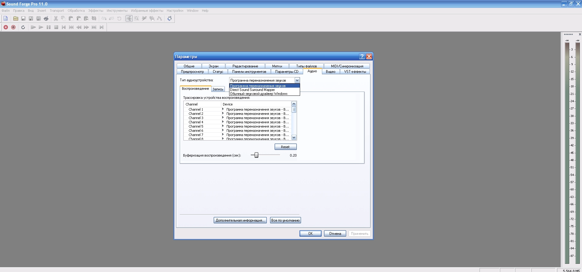
Task: Click the Copy icon in toolbar
Action: pyautogui.click(x=63, y=18)
